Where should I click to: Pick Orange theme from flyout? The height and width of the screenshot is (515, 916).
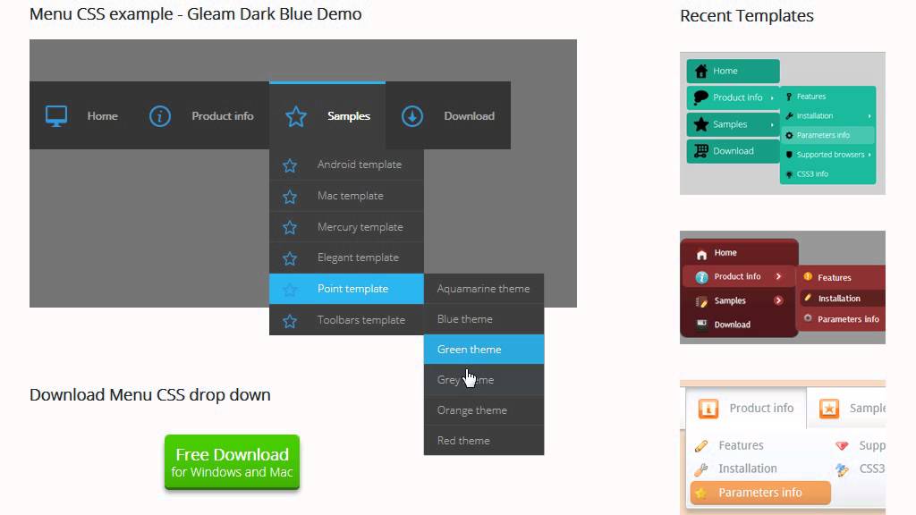pyautogui.click(x=484, y=409)
